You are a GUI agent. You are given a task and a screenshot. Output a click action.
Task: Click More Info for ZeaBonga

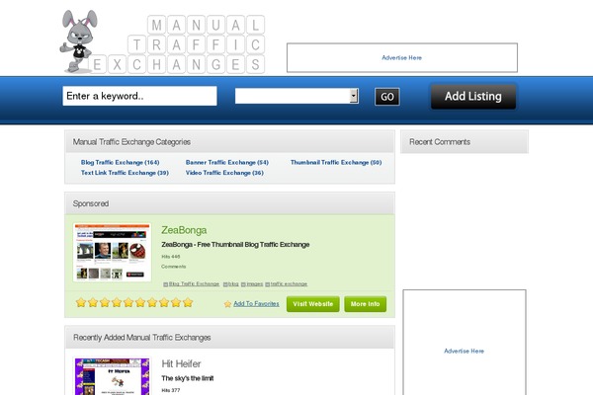click(365, 304)
